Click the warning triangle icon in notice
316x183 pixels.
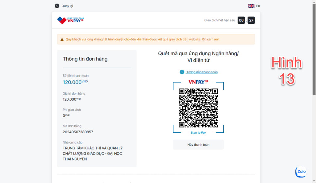[x=62, y=40]
